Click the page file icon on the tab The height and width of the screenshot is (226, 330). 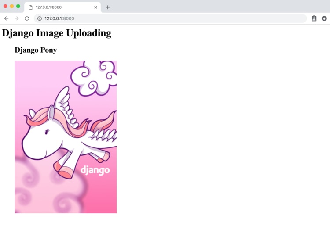click(30, 7)
